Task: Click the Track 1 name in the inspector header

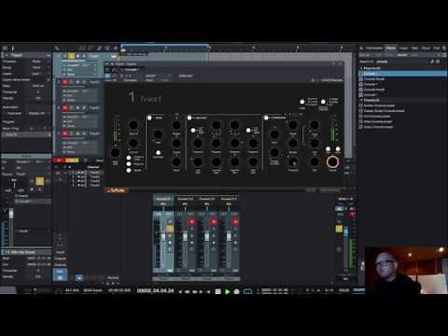Action: tap(17, 55)
